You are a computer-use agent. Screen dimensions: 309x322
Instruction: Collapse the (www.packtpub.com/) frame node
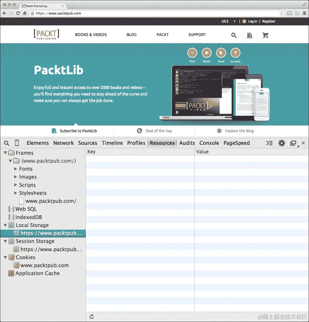pos(10,161)
